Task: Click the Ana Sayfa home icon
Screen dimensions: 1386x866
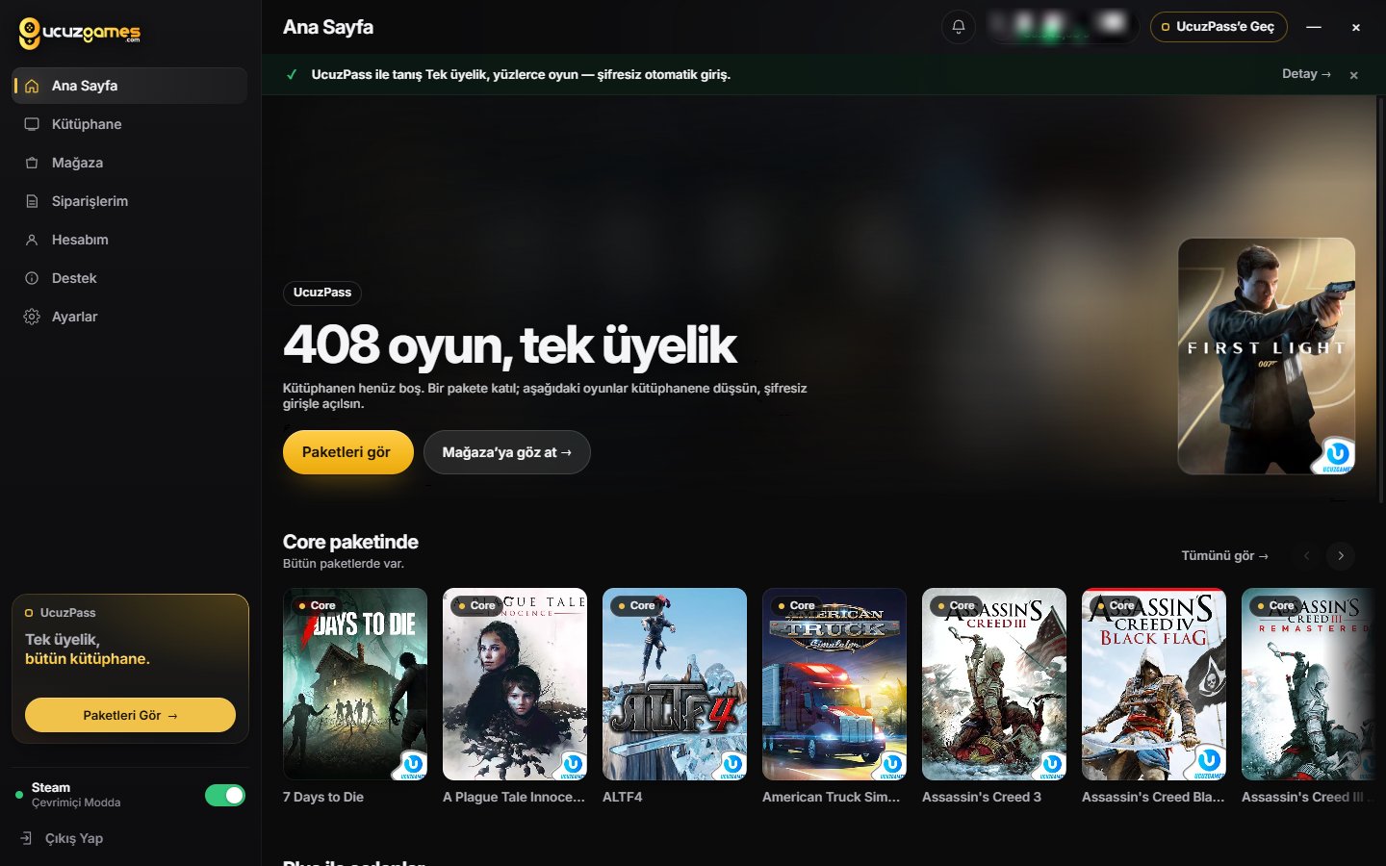Action: tap(32, 86)
